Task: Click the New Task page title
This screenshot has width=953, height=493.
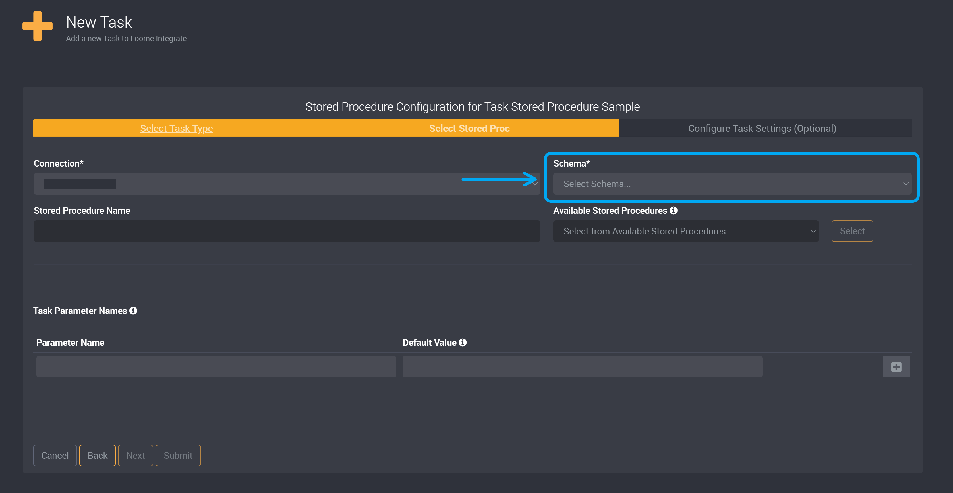Action: 99,22
